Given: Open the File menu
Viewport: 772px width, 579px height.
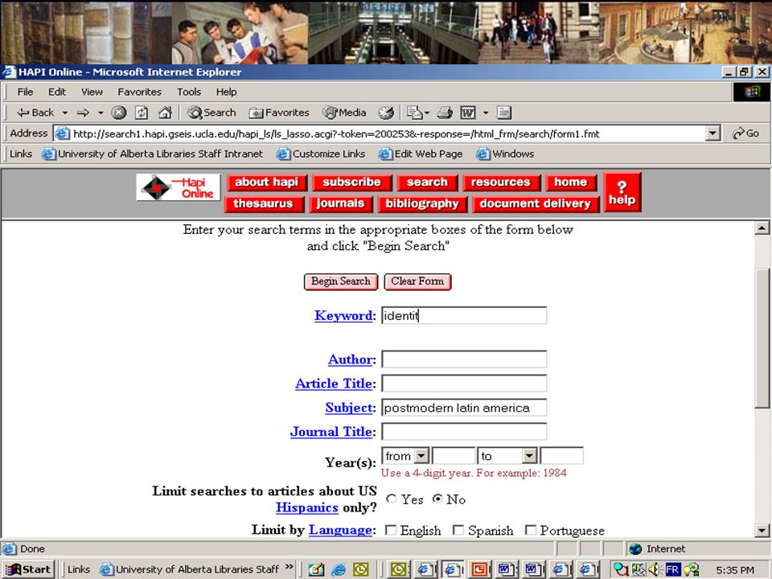Looking at the screenshot, I should tap(25, 92).
